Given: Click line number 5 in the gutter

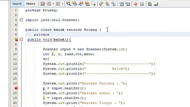Looking at the screenshot, I should tap(16, 30).
